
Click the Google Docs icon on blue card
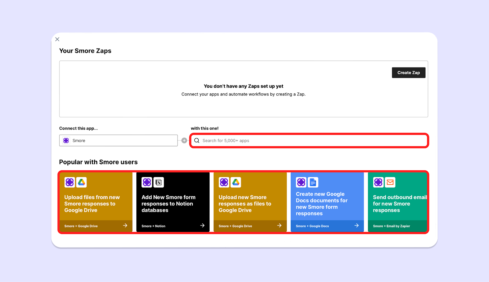(313, 182)
